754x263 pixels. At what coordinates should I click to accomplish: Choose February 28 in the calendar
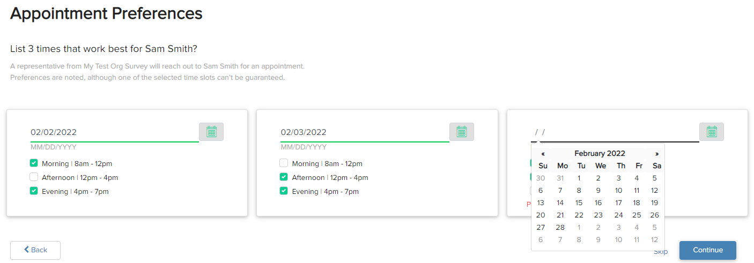coord(560,228)
